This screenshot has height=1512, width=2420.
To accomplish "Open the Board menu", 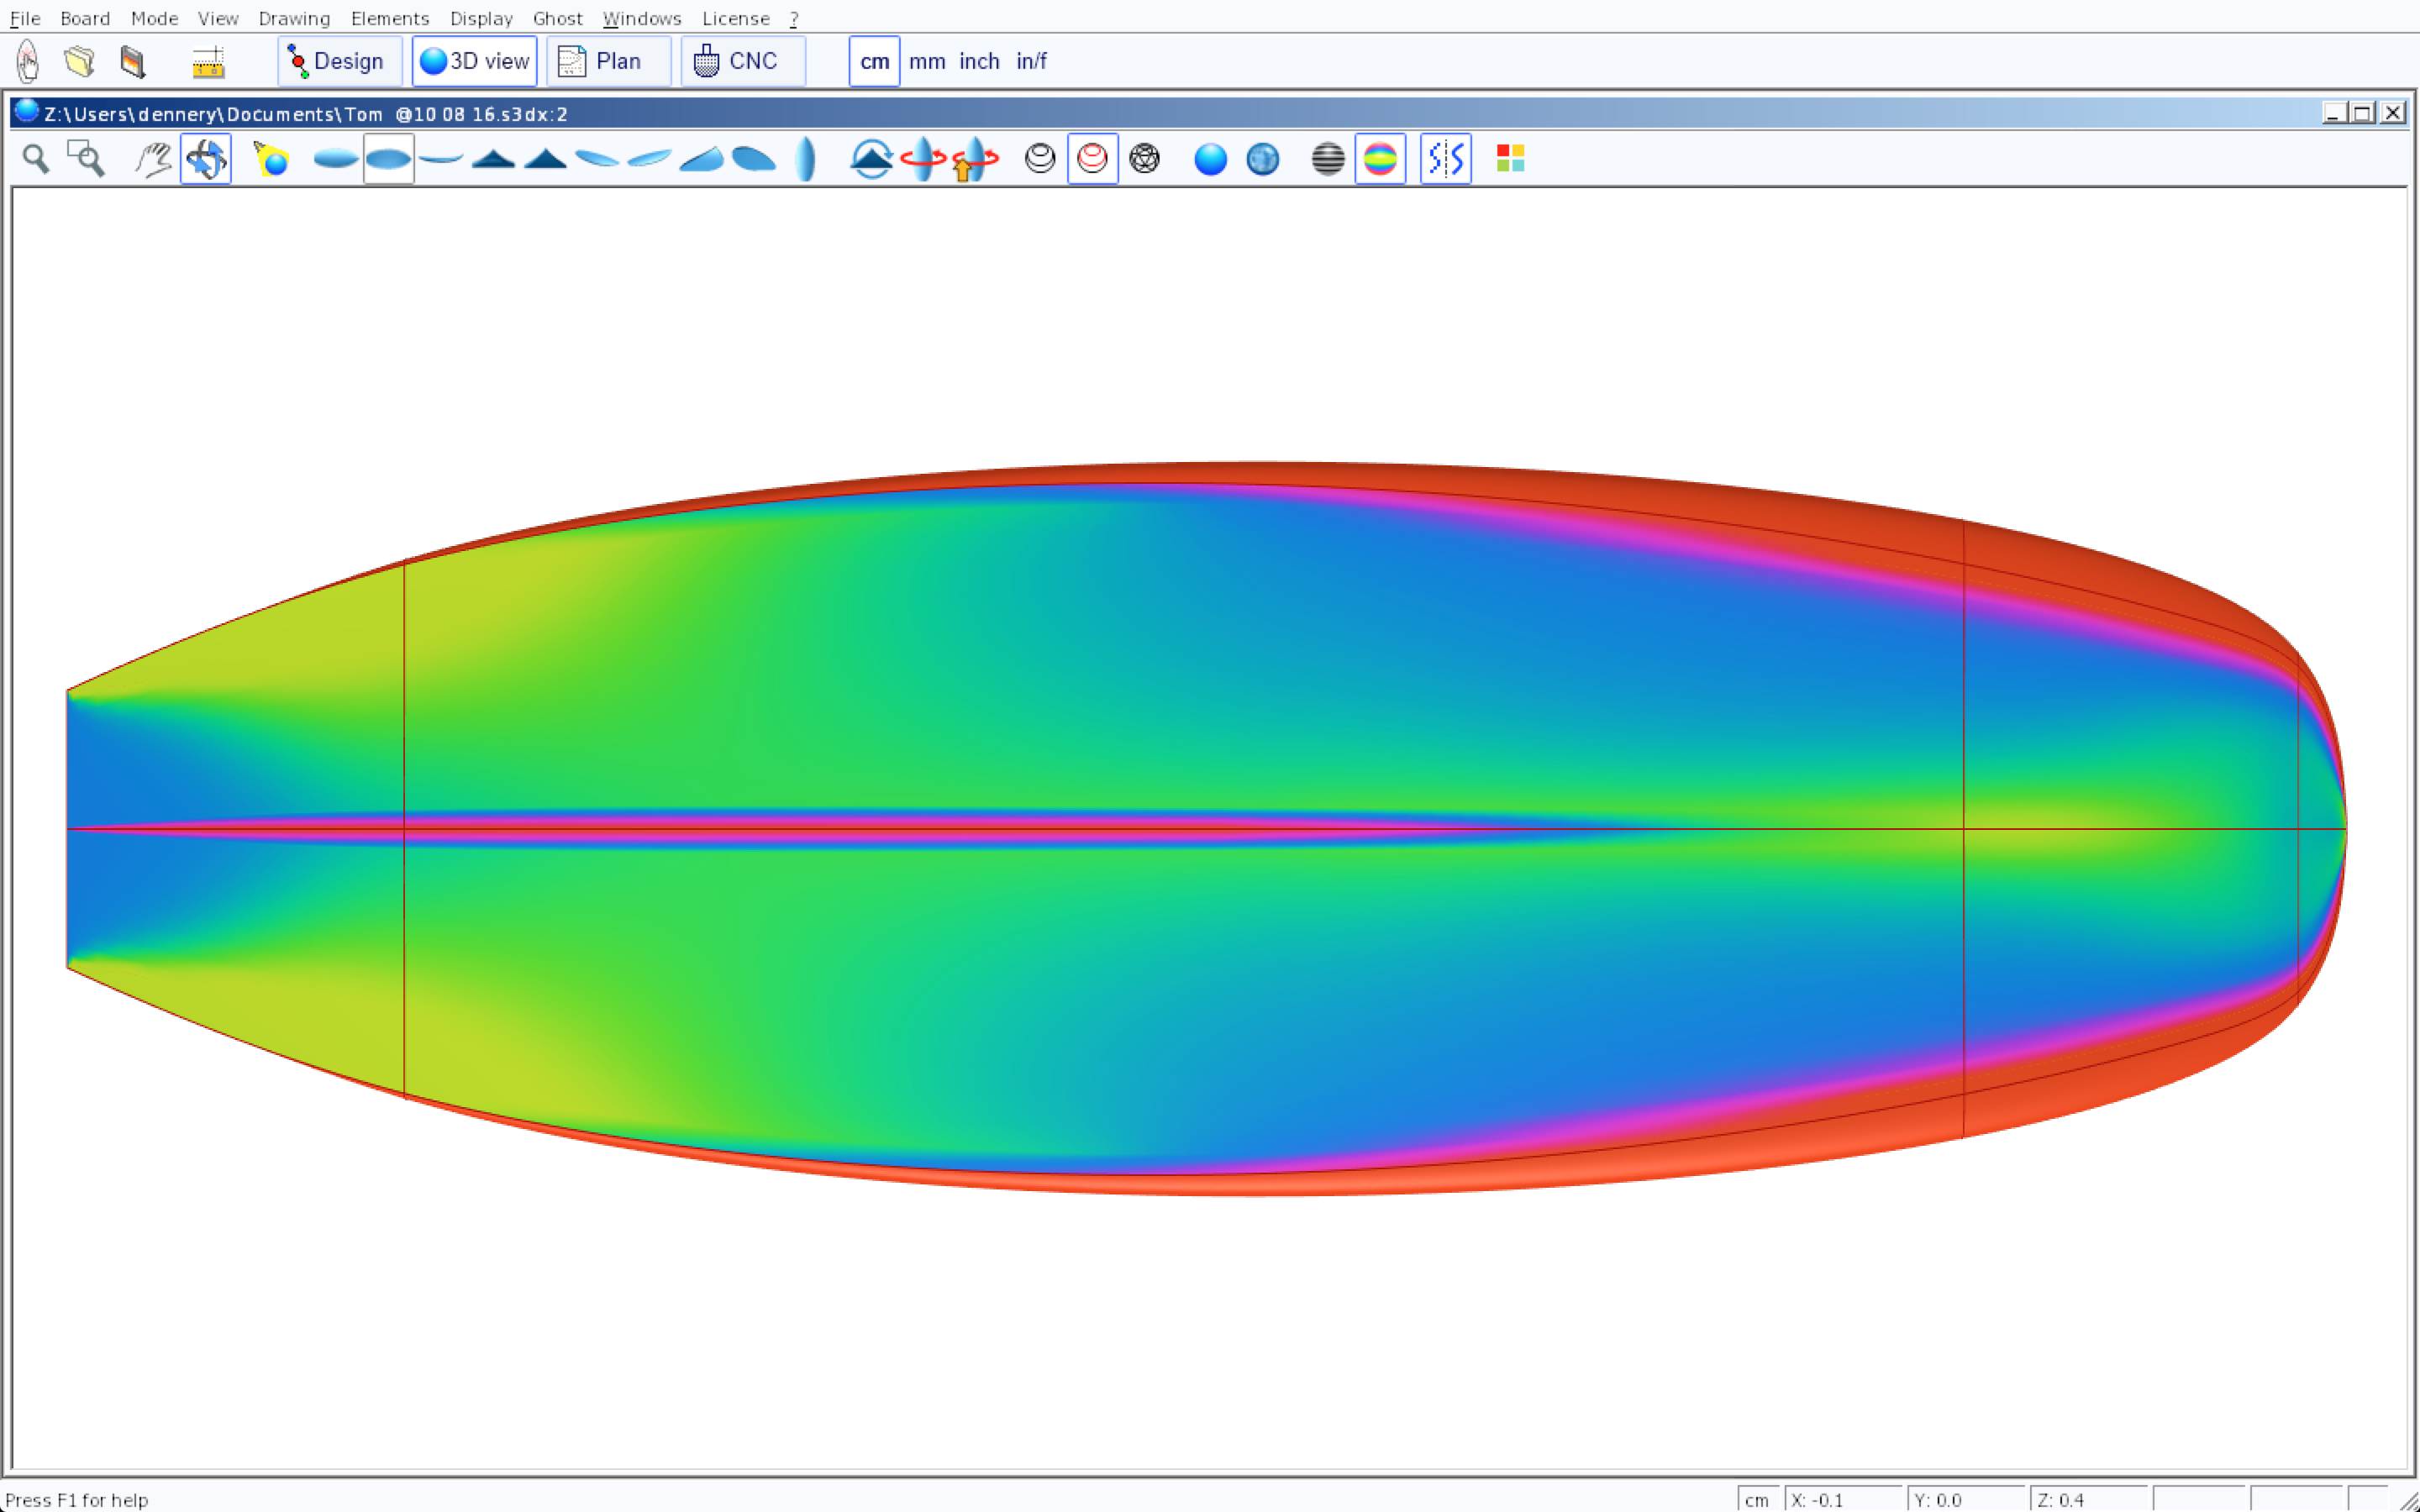I will (85, 19).
